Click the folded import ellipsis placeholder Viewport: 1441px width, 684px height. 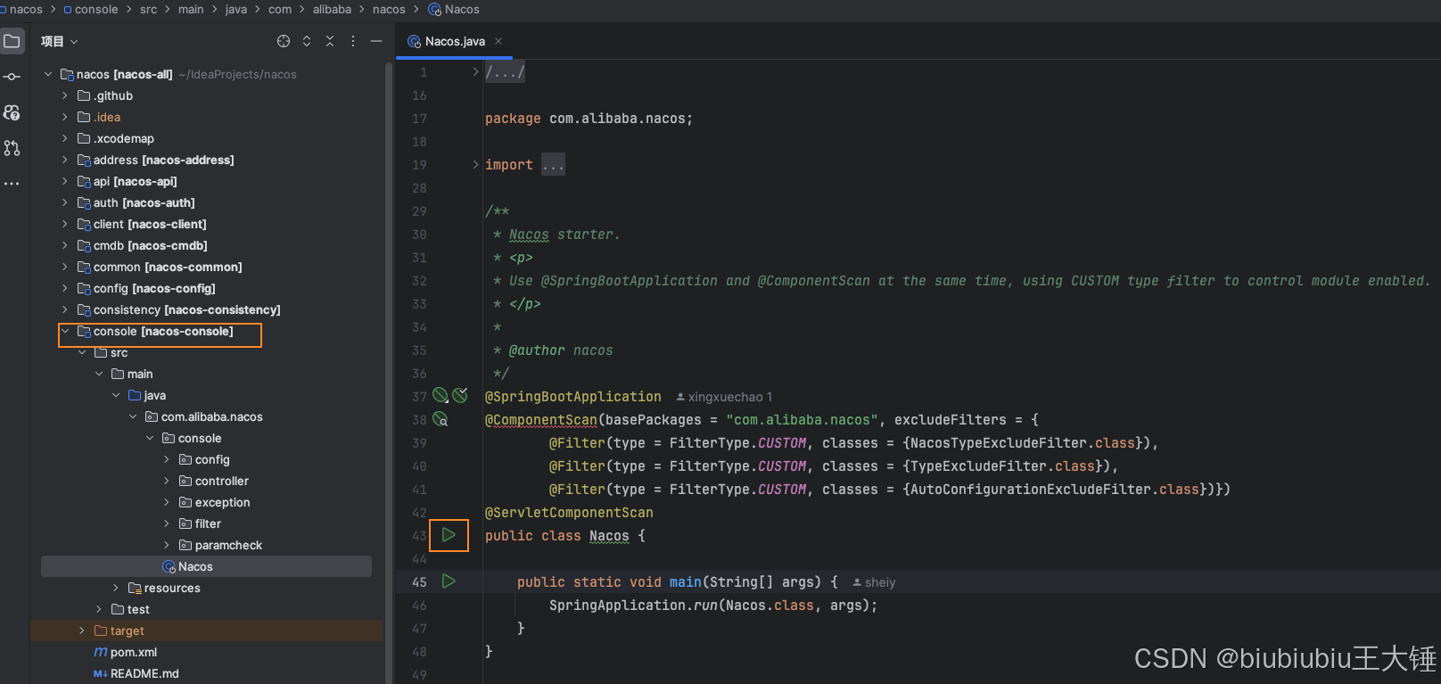pyautogui.click(x=553, y=165)
